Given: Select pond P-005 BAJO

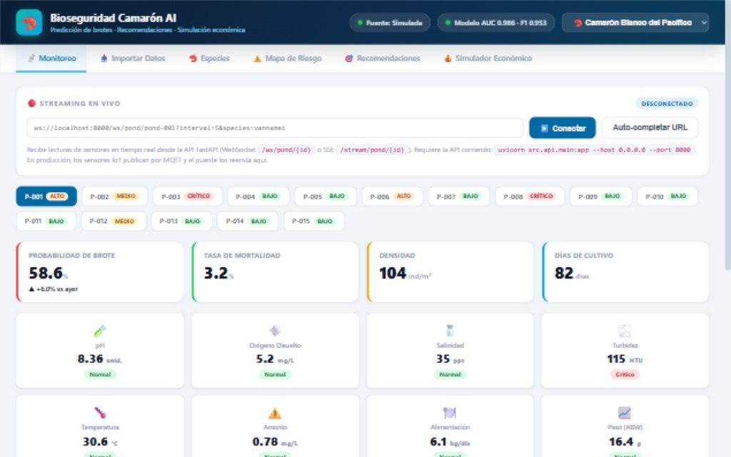Looking at the screenshot, I should pyautogui.click(x=326, y=196).
